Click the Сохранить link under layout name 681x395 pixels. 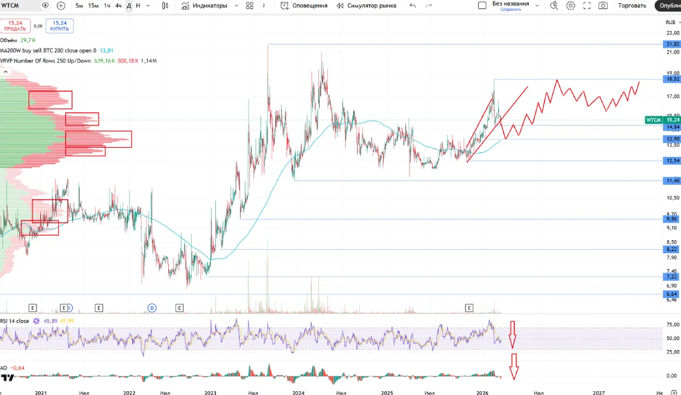coord(511,9)
